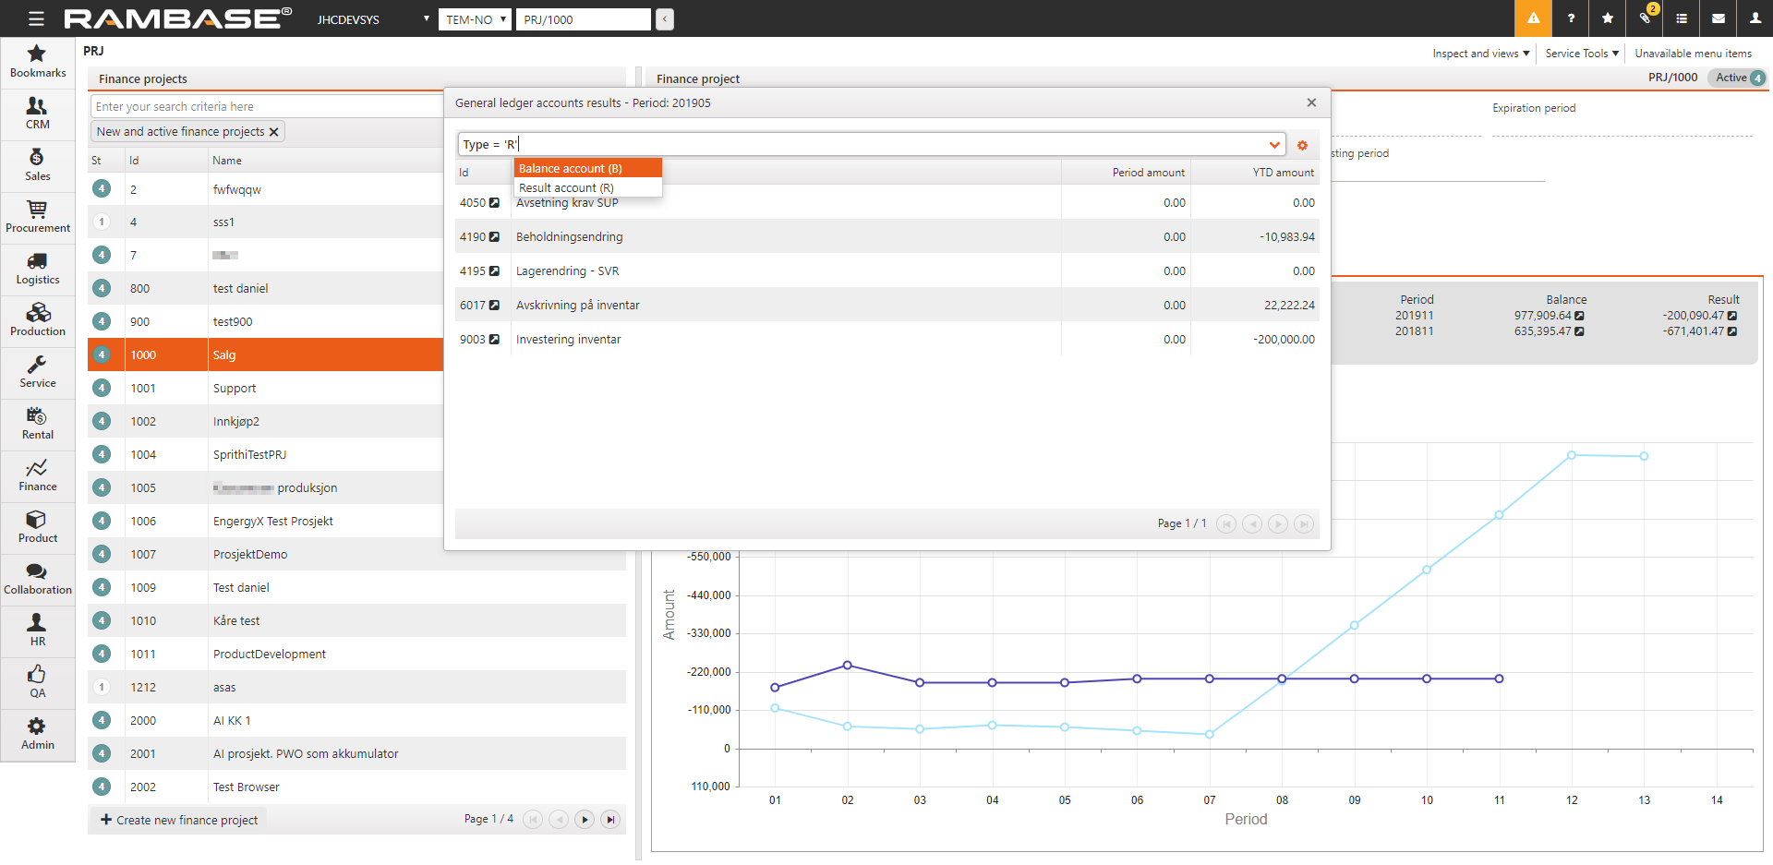Open the Bookmarks sidebar module
Screen dimensions: 1773x865
tap(37, 61)
